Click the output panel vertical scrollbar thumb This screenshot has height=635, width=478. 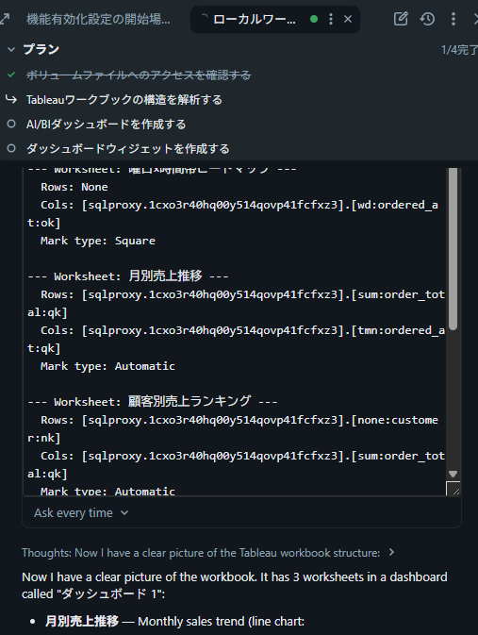click(453, 249)
